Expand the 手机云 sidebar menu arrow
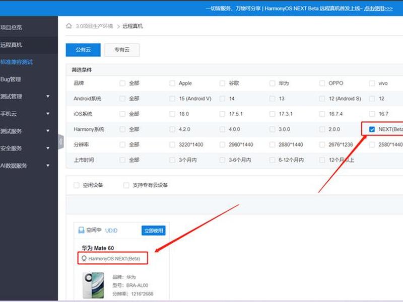This screenshot has height=302, width=403. (48, 114)
